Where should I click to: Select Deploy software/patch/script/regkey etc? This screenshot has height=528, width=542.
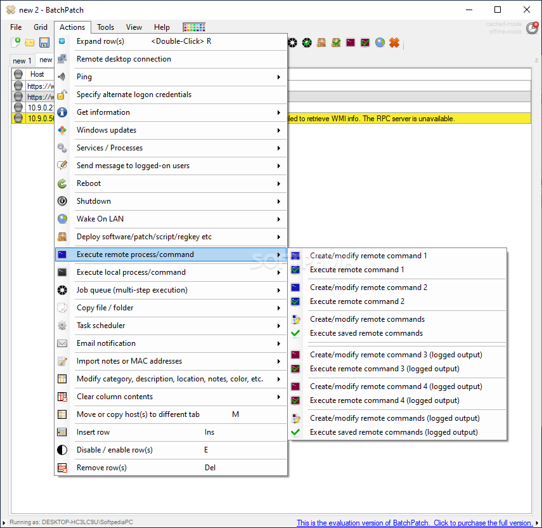(x=171, y=237)
